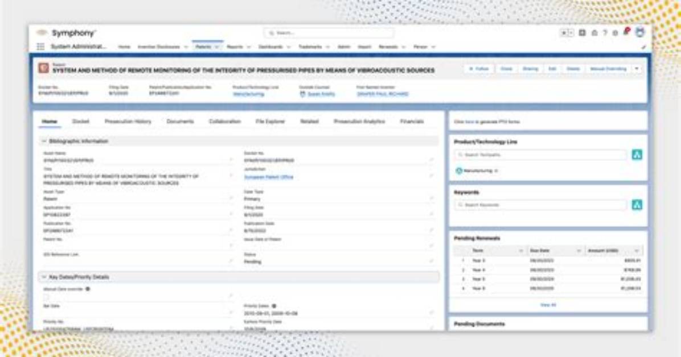This screenshot has height=357, width=681.
Task: Click info icon beside Manual Date override
Action: [x=88, y=289]
